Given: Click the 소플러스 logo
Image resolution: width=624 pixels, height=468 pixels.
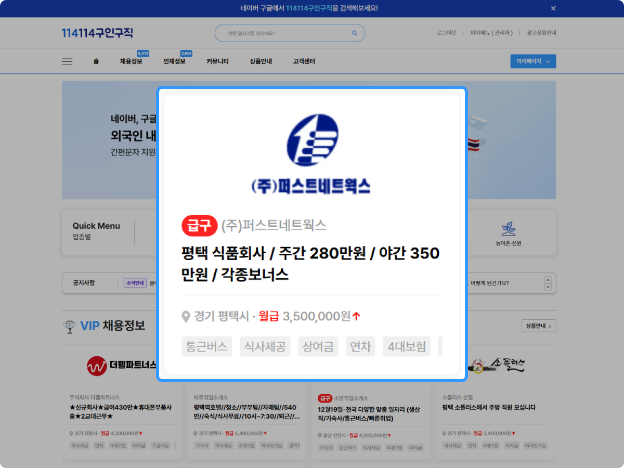Looking at the screenshot, I should click(x=495, y=366).
